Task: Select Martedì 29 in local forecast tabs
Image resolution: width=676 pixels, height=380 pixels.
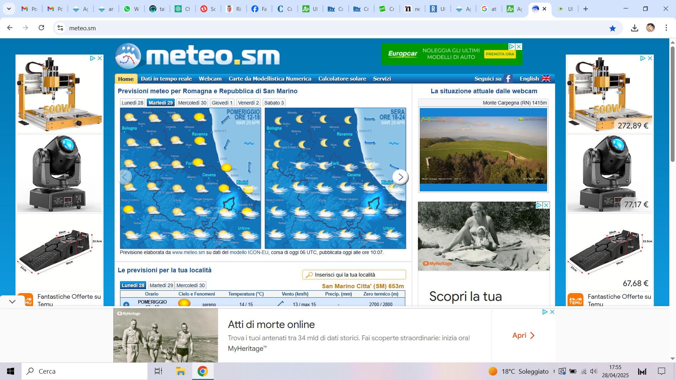Action: click(x=161, y=285)
